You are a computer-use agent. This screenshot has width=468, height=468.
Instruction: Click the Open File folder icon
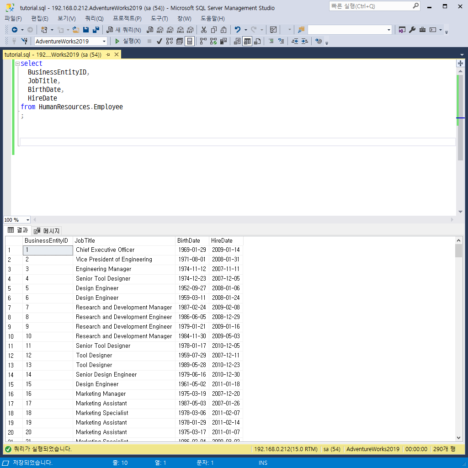click(x=76, y=30)
